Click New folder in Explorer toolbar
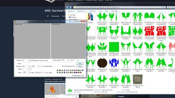 114,11
